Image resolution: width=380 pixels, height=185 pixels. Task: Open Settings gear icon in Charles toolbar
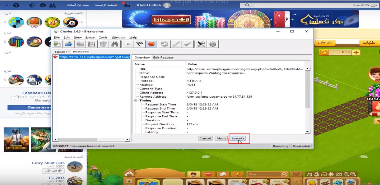click(x=213, y=44)
